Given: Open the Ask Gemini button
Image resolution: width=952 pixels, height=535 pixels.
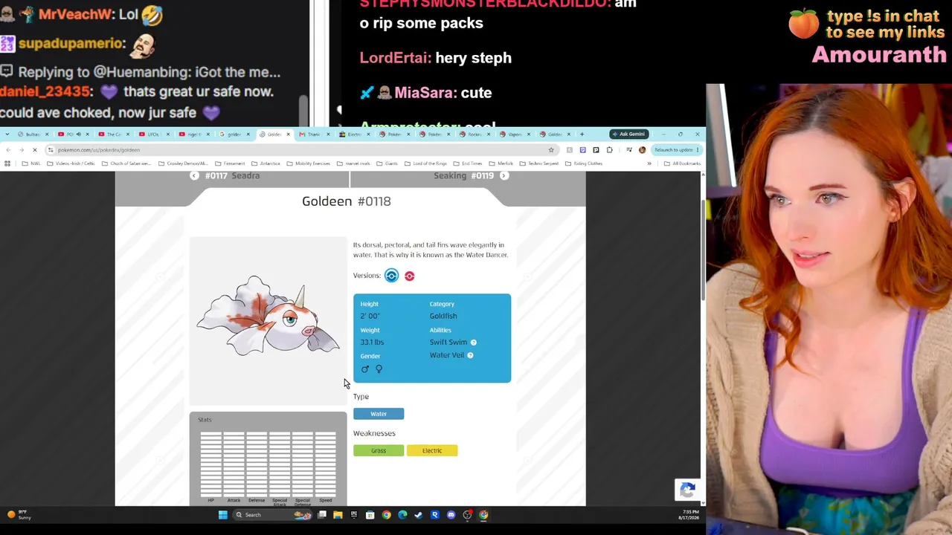Looking at the screenshot, I should (628, 134).
